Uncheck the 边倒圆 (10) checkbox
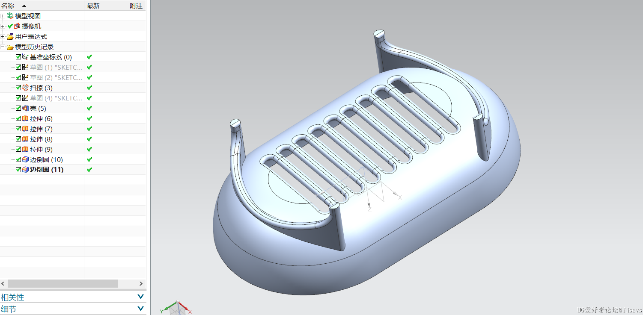The width and height of the screenshot is (643, 315). (x=18, y=159)
